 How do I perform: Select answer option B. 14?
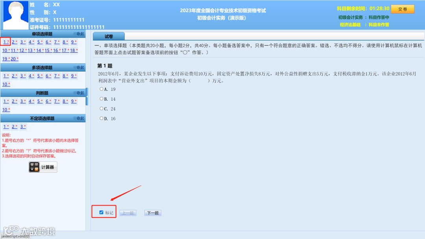(102, 99)
